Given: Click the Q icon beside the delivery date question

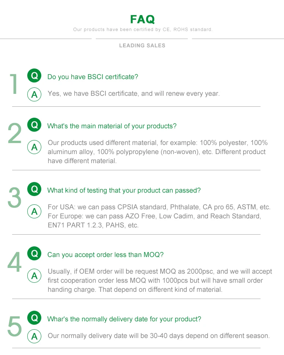Looking at the screenshot, I should [34, 318].
